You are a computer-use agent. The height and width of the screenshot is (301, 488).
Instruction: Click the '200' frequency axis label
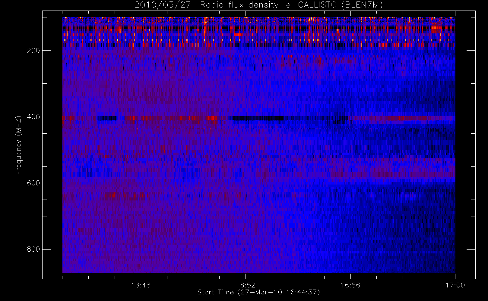point(33,51)
